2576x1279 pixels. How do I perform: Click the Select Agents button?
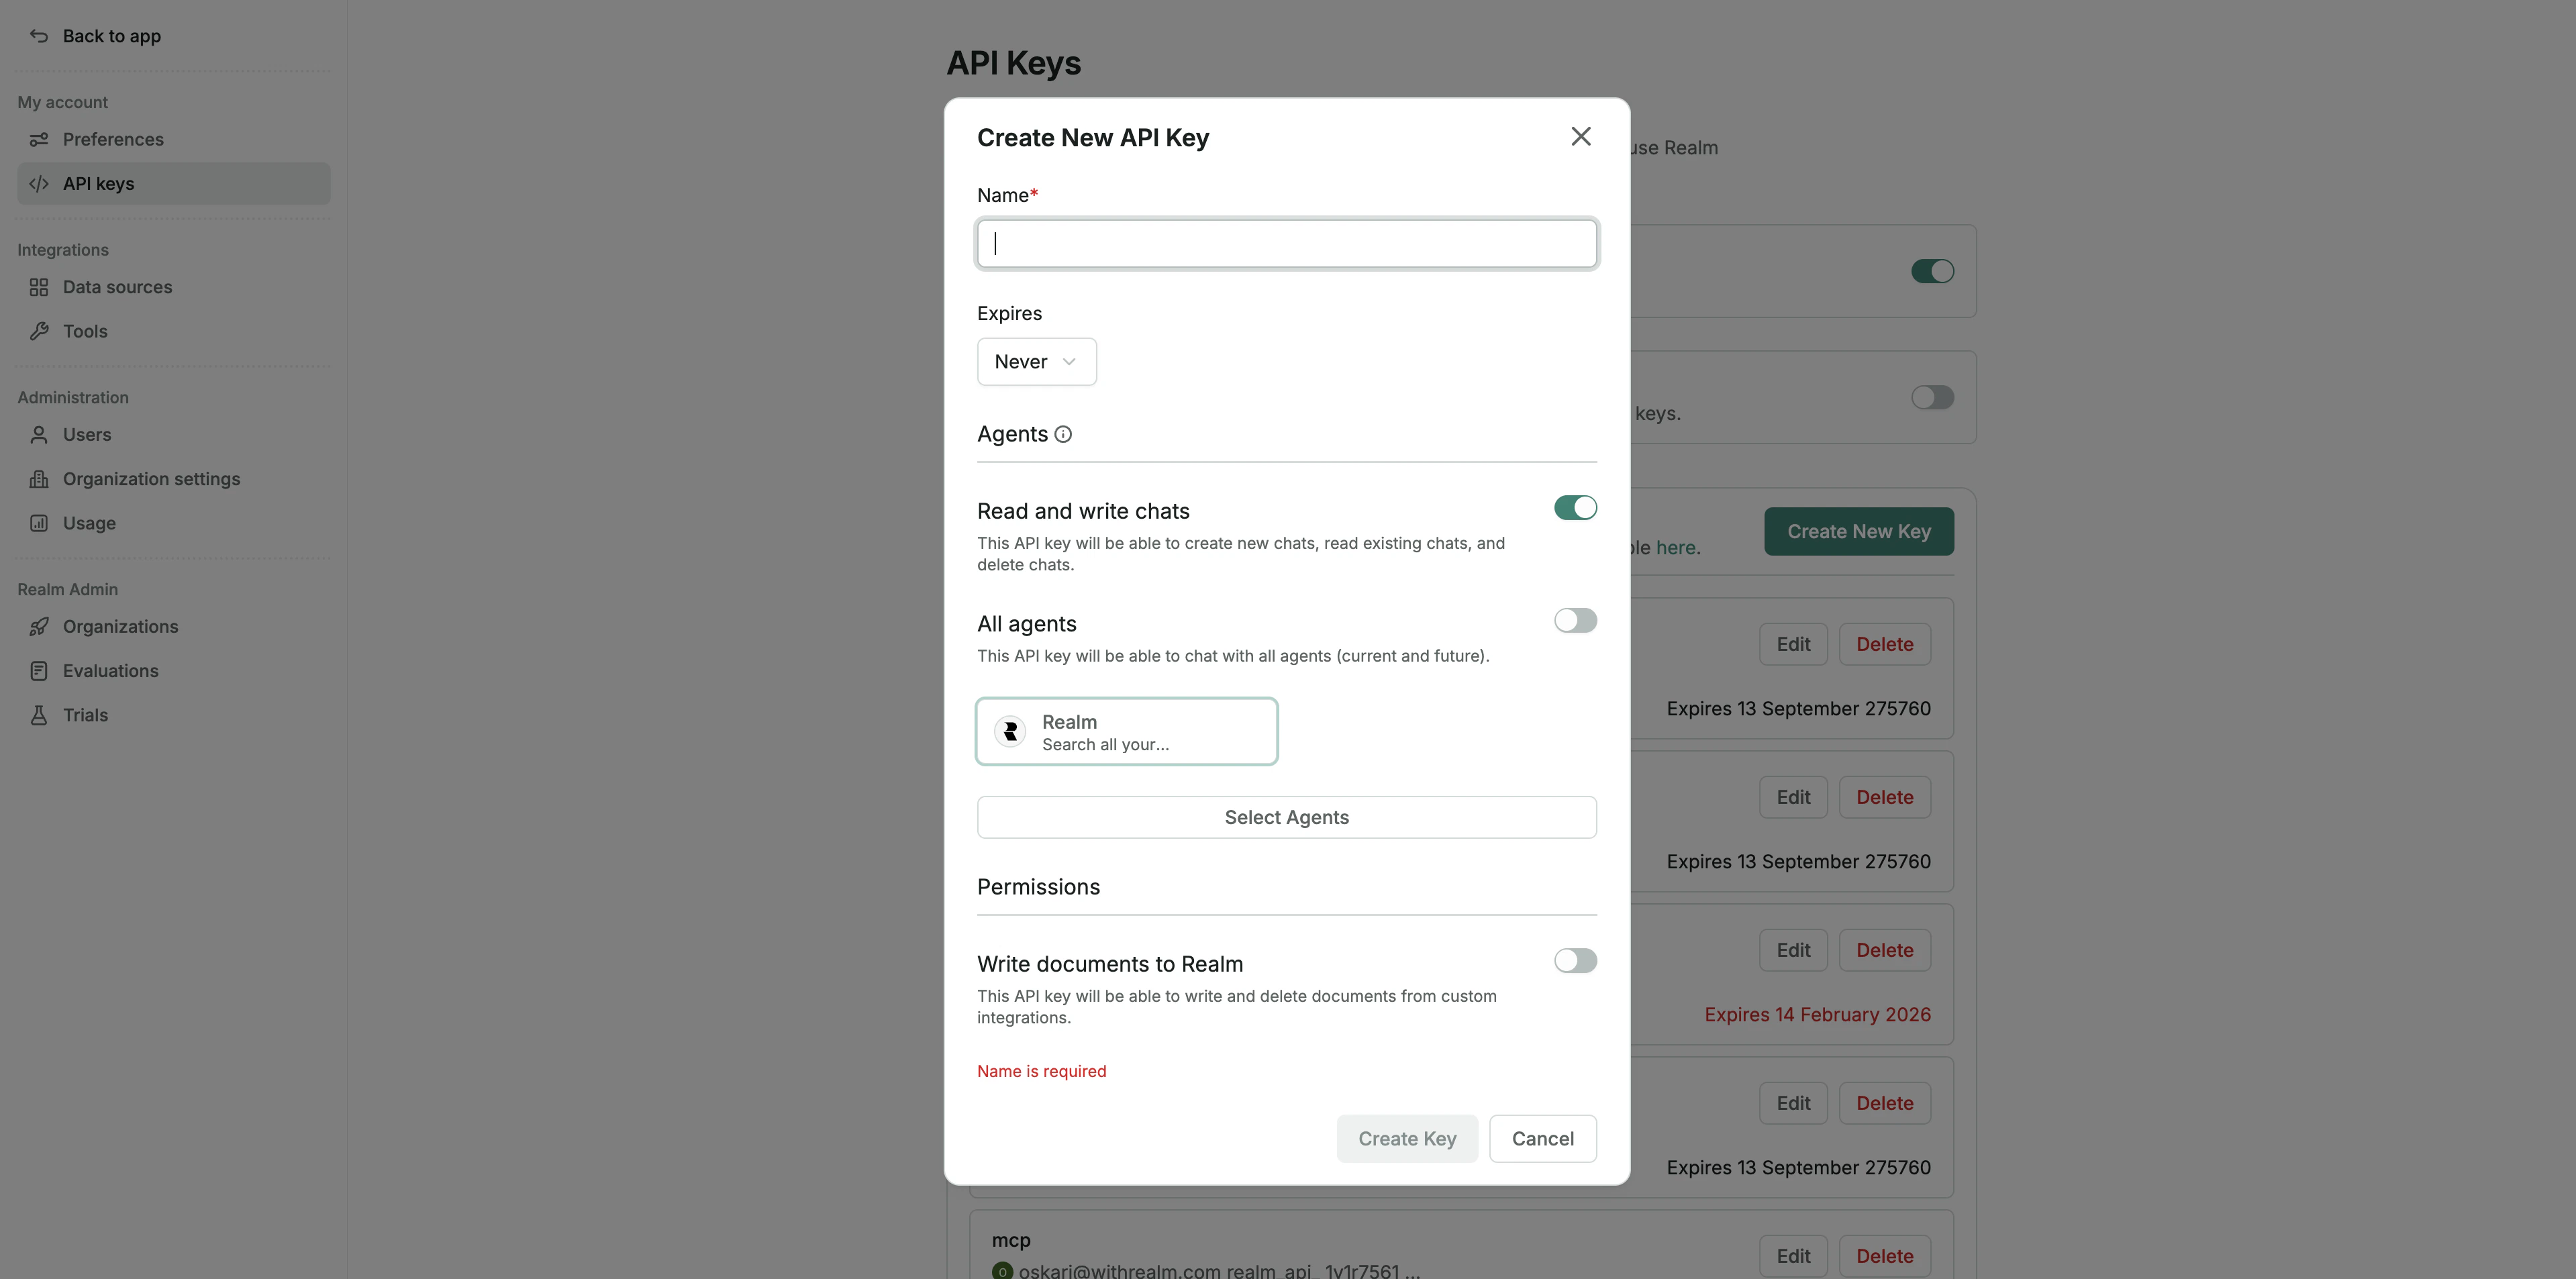point(1286,816)
